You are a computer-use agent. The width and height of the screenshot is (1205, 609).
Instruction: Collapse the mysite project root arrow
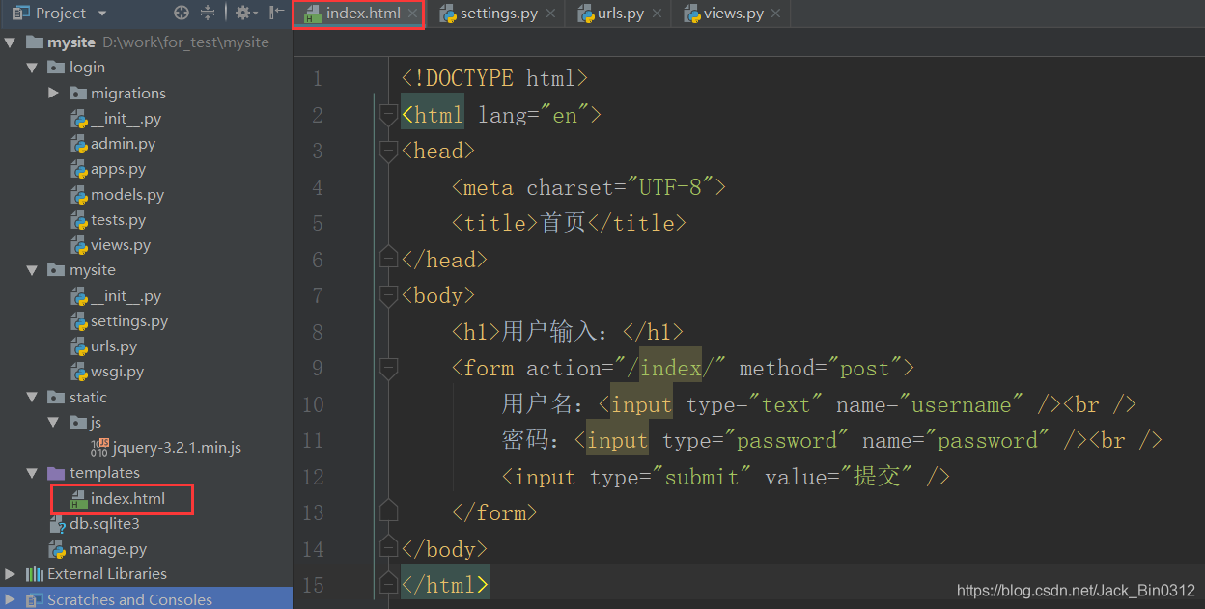pyautogui.click(x=11, y=42)
